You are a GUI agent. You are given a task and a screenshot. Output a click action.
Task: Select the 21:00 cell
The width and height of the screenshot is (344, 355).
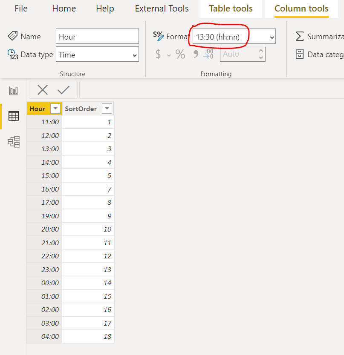tap(44, 243)
